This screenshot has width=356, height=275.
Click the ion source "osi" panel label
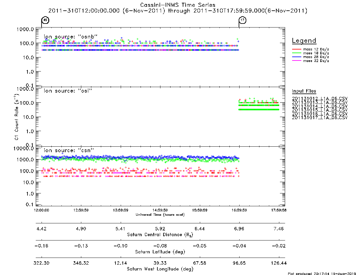68,91
